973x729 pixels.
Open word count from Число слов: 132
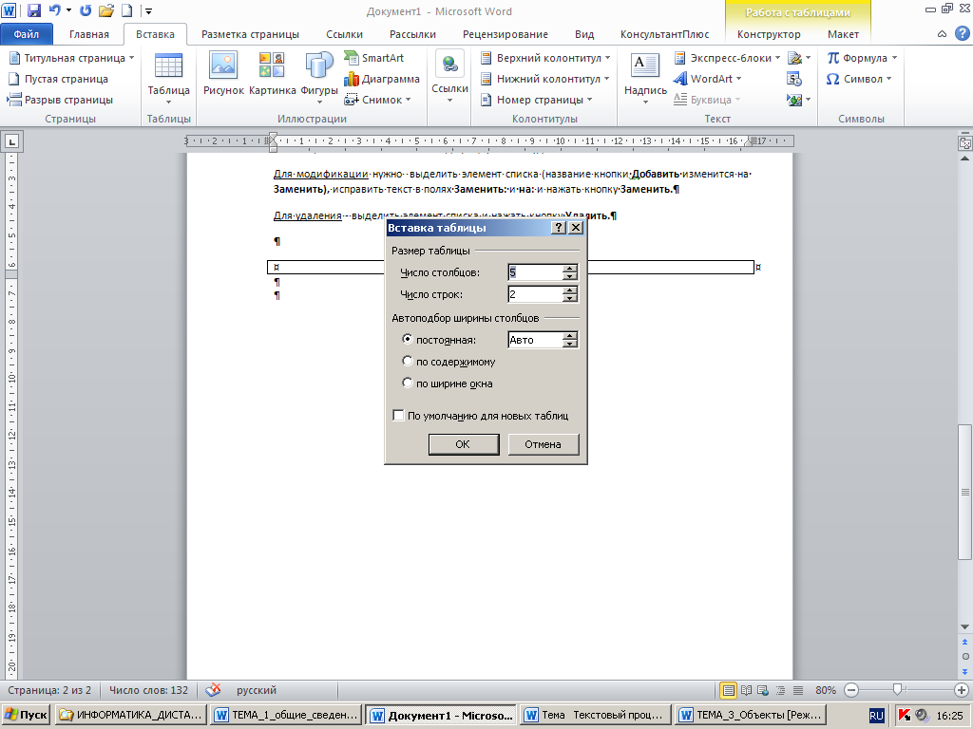(x=148, y=690)
